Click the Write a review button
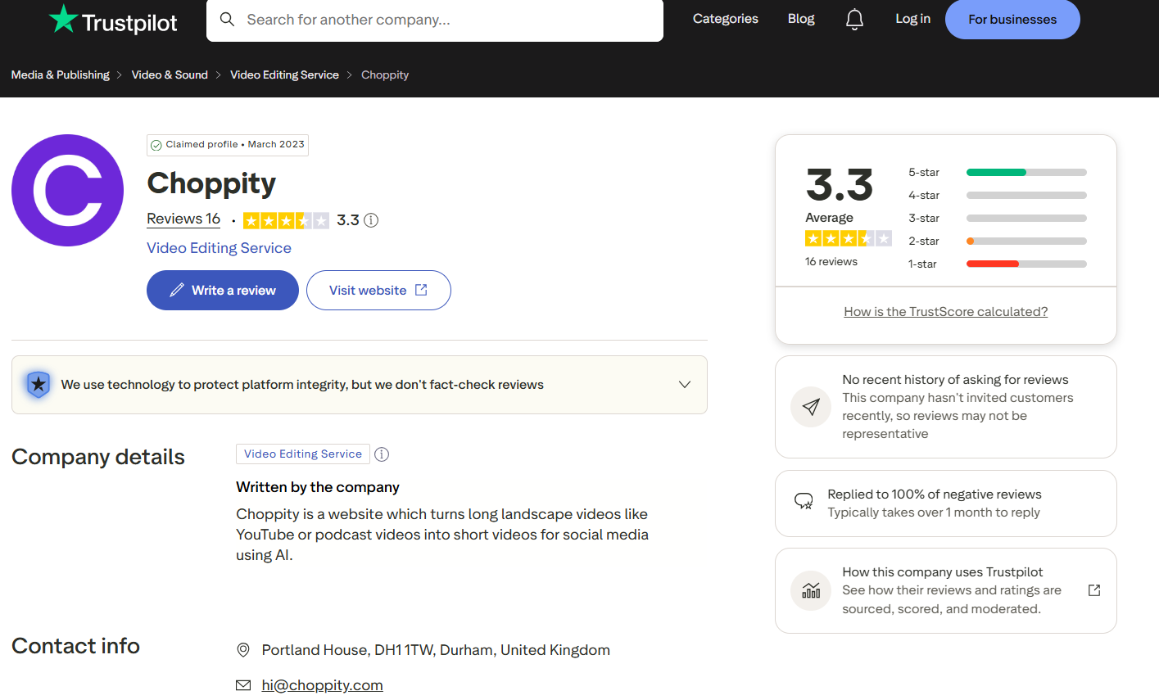The height and width of the screenshot is (700, 1159). pyautogui.click(x=223, y=291)
